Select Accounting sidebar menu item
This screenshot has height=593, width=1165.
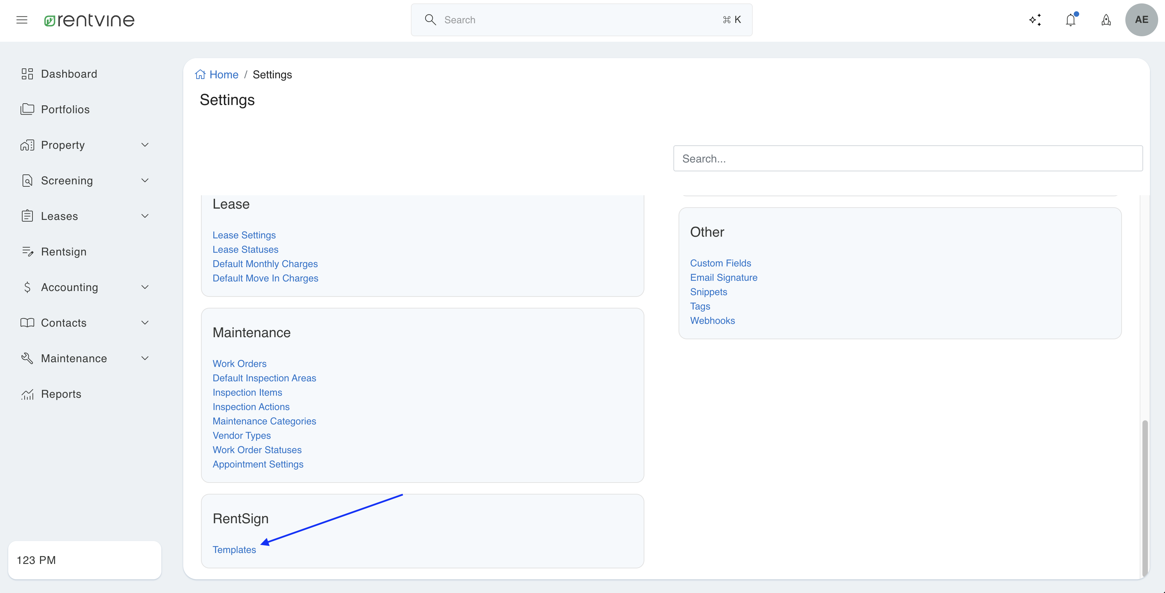(70, 287)
